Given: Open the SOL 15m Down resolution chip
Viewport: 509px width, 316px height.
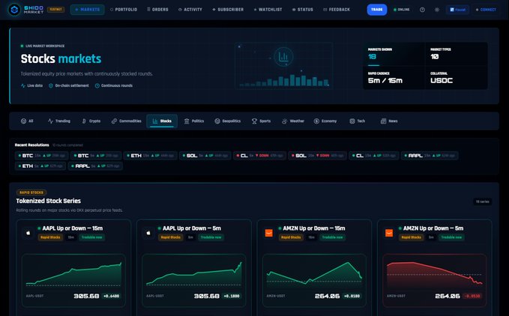Looking at the screenshot, I should pyautogui.click(x=317, y=156).
